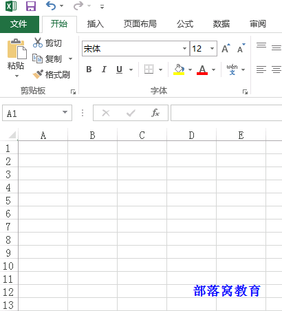Activate 格式刷 (Format Painter)
The height and width of the screenshot is (311, 282).
coord(51,74)
